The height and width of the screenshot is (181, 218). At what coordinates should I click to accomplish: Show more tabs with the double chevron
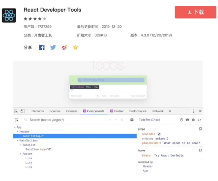170,111
